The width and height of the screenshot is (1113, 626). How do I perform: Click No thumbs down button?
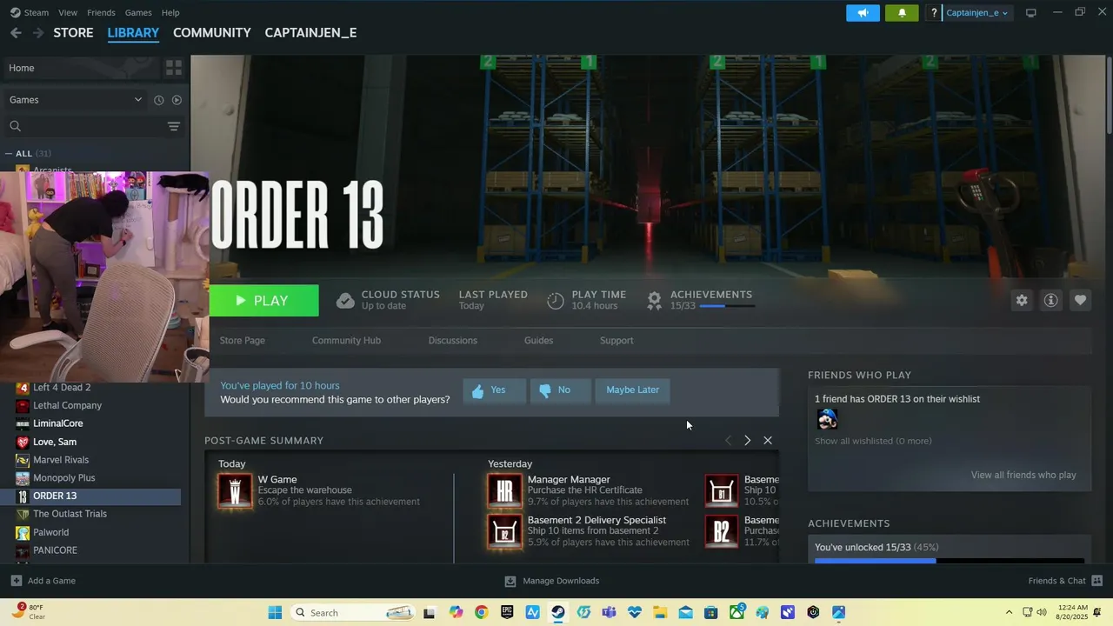click(x=560, y=390)
